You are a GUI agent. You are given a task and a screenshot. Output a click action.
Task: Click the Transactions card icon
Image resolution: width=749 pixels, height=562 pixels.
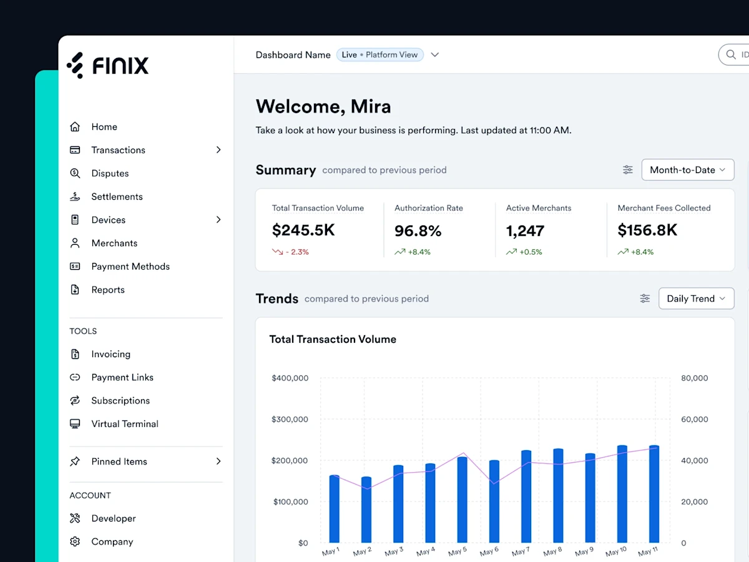75,150
